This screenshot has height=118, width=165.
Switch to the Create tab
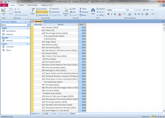tap(21, 5)
